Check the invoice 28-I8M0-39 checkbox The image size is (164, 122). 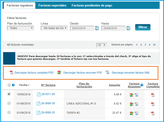(9, 103)
